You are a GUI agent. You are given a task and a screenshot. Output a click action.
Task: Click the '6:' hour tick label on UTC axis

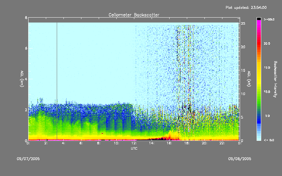[81, 143]
